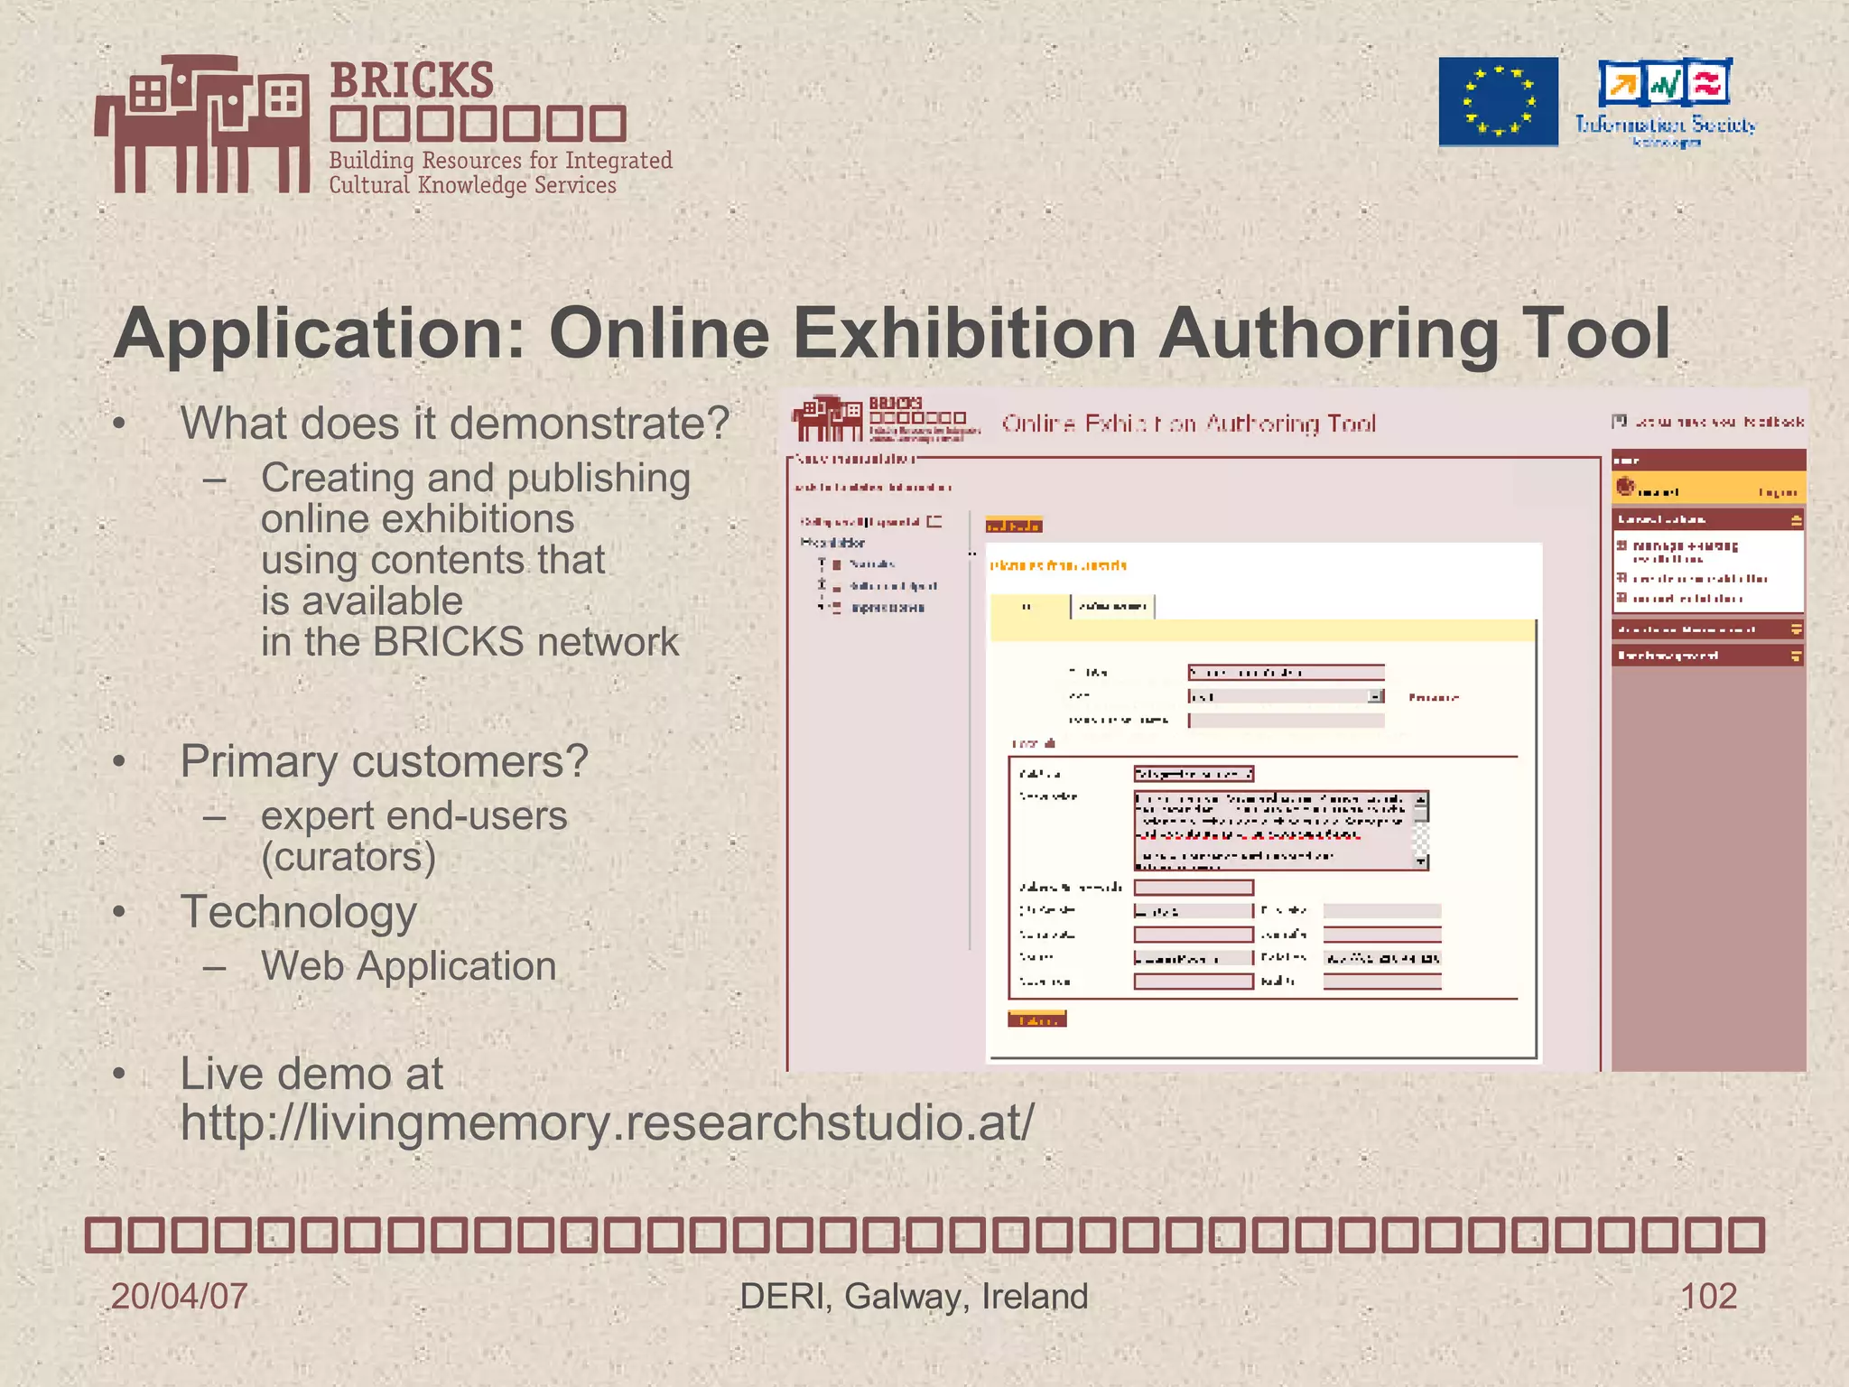Select the third child item in the exhibition tree
1849x1387 pixels.
[887, 608]
